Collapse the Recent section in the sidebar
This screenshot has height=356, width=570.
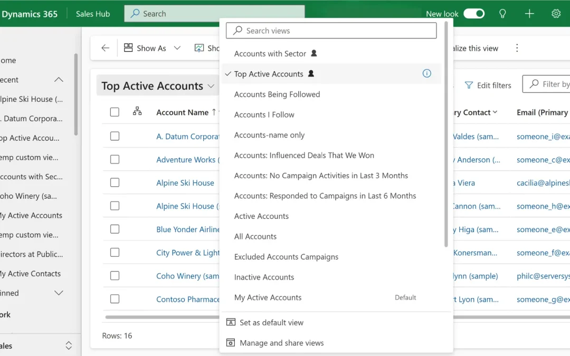pos(59,80)
